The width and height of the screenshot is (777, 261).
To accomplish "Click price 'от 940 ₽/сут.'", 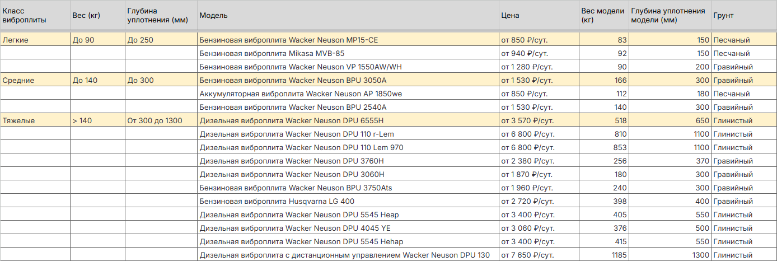I will pos(539,54).
